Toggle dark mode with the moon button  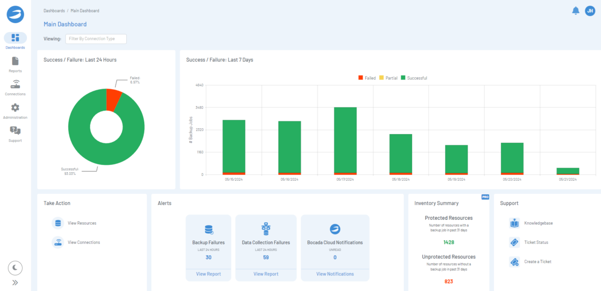click(15, 268)
